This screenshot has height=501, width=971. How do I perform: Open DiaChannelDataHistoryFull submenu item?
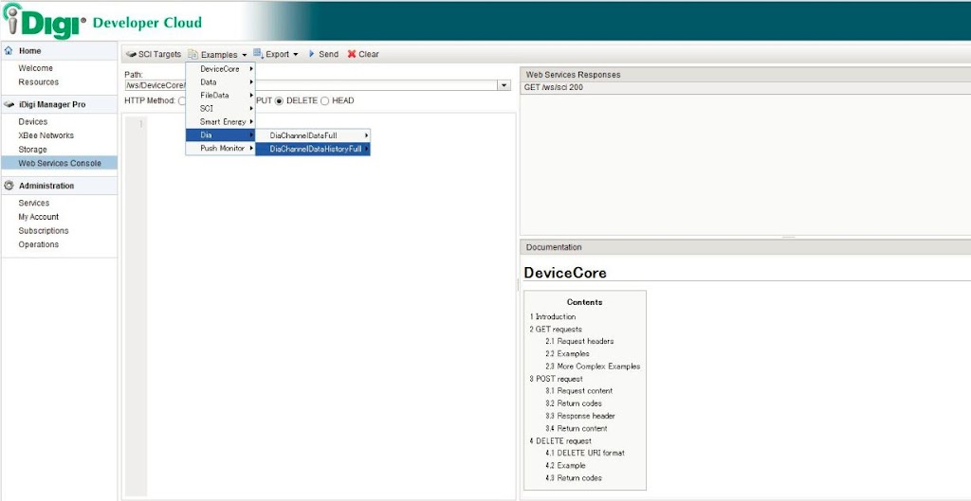pyautogui.click(x=313, y=149)
